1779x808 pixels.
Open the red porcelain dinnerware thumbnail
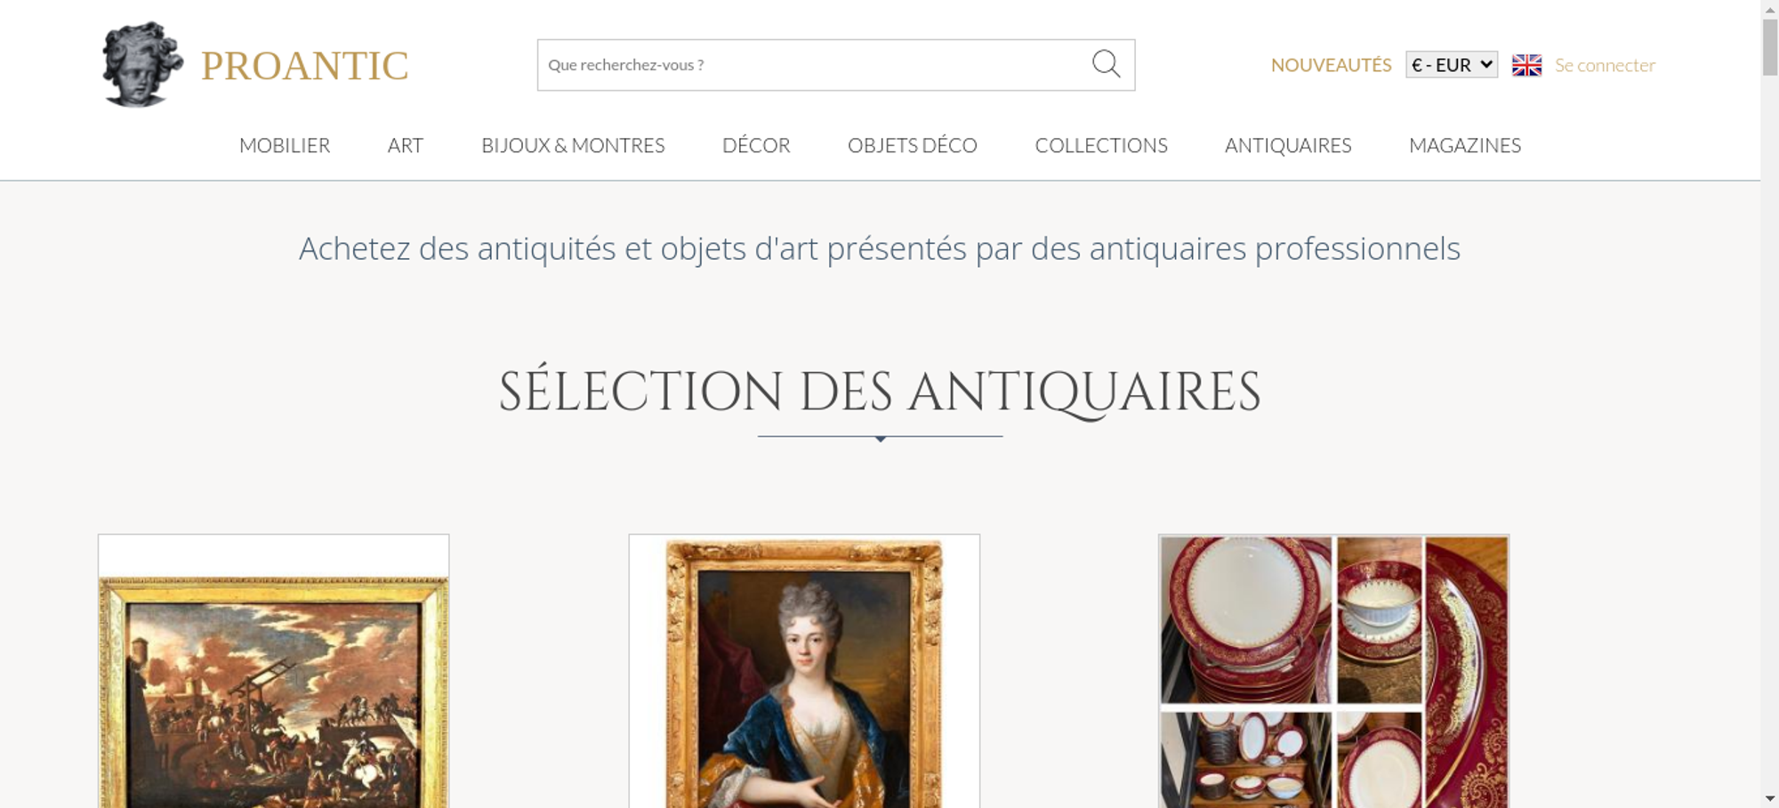[x=1334, y=671]
